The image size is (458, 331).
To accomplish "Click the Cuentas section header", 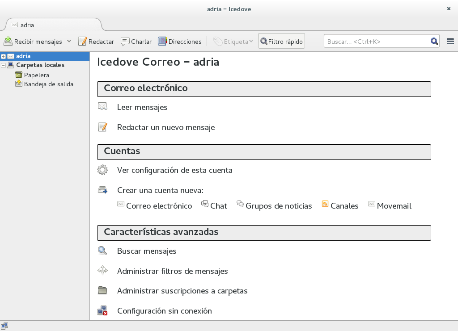I will [x=264, y=152].
